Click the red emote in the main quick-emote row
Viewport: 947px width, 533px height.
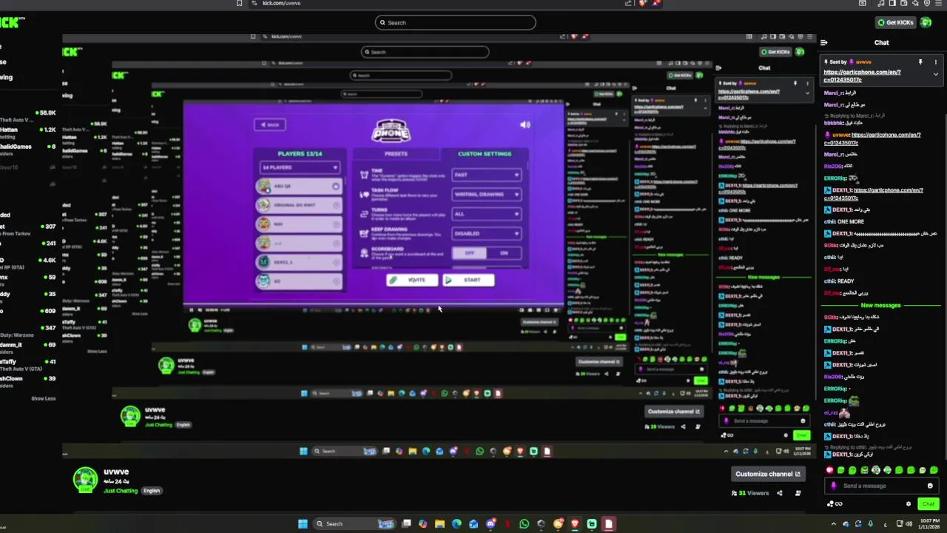[829, 470]
